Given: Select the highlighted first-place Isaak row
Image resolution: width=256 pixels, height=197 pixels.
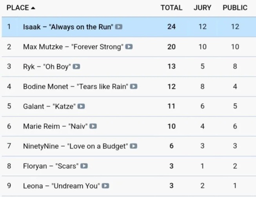Looking at the screenshot, I should 129,27.
